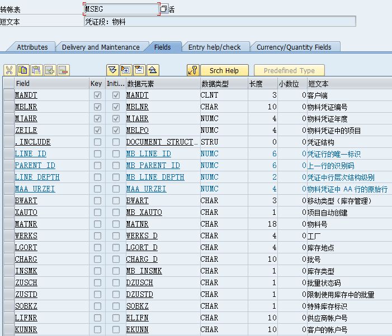The image size is (392, 336).
Task: Click the select-all corner cell of table
Action: coord(9,83)
